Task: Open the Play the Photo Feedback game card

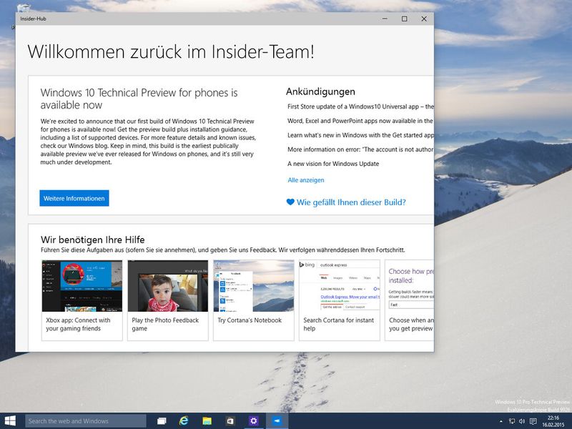Action: 168,300
